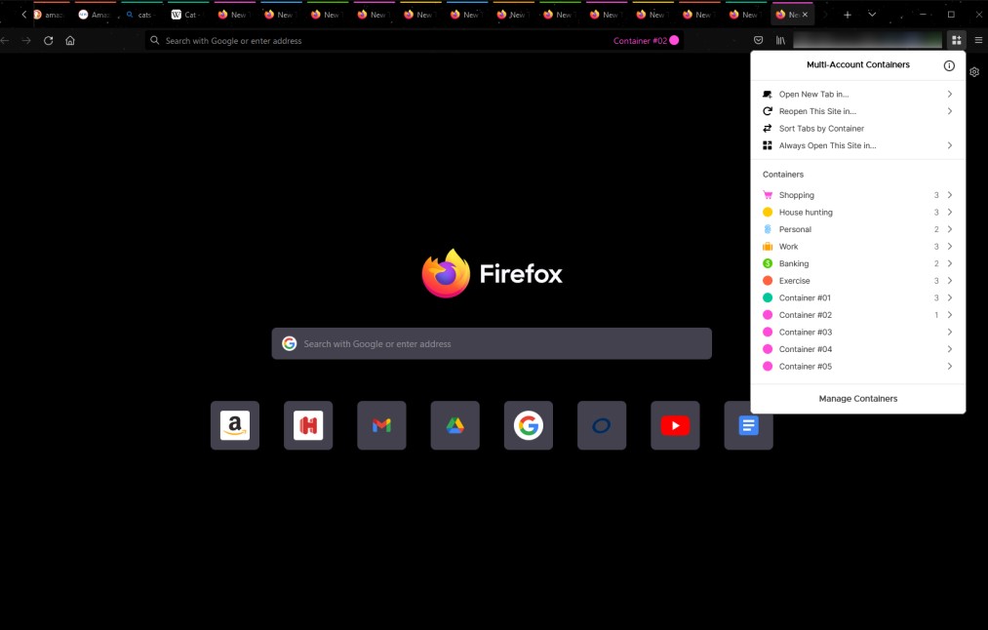Show Multi-Account Containers info

pos(949,65)
